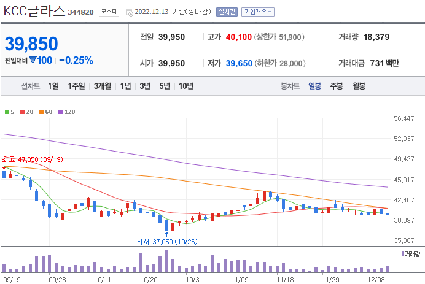Switch to 주봉 weekly candle chart
This screenshot has width=425, height=284.
pyautogui.click(x=337, y=86)
